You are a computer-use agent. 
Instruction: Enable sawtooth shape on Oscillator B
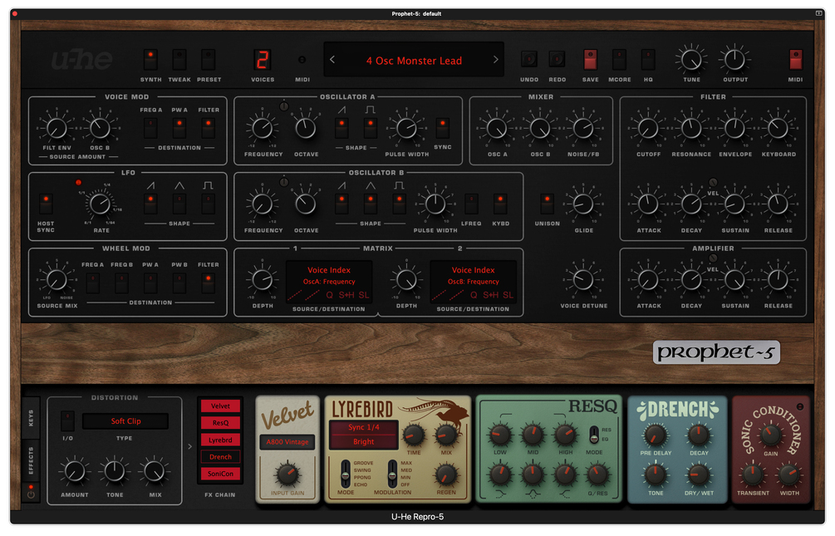coord(341,204)
